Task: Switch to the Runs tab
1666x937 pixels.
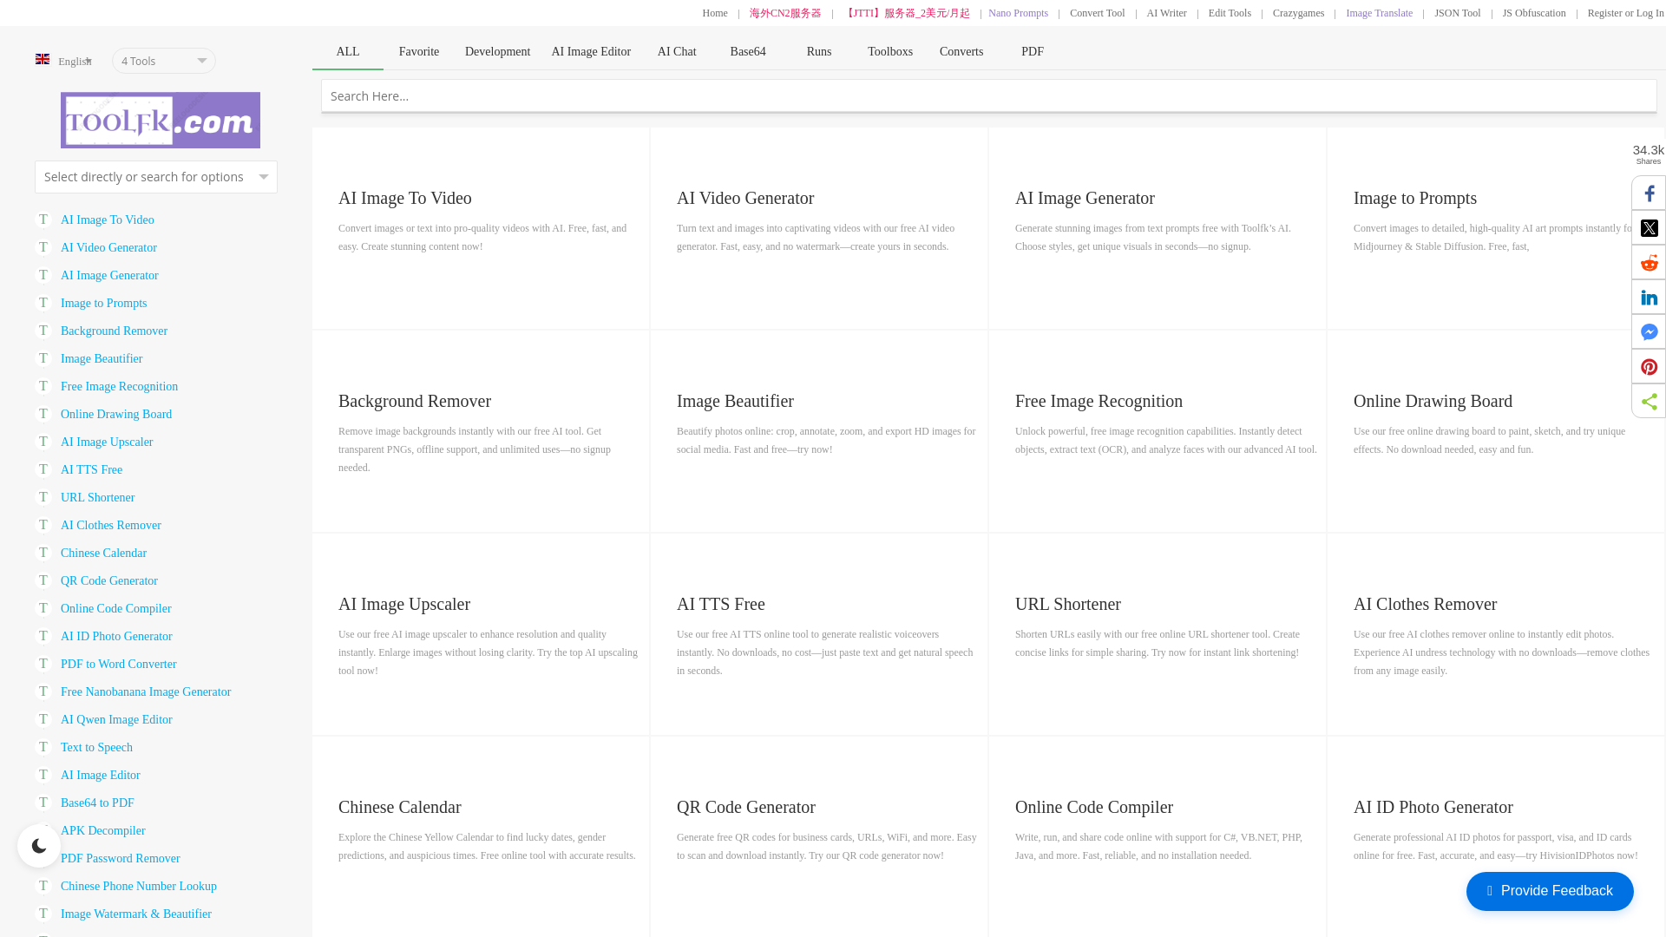Action: [819, 52]
